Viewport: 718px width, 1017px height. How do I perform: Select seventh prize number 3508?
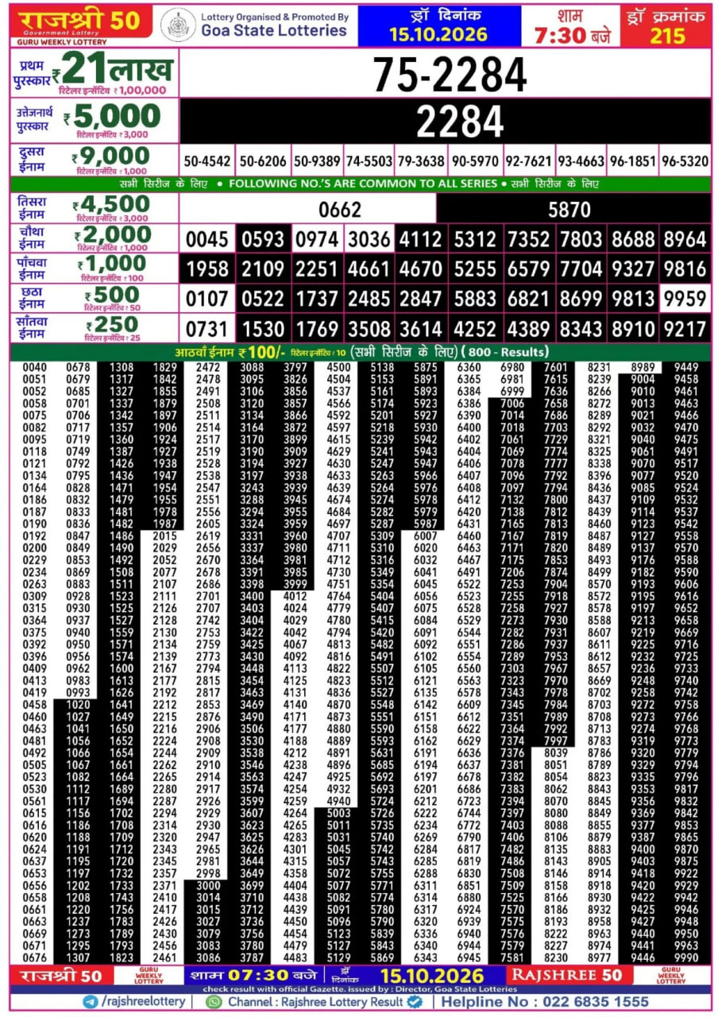(x=369, y=328)
